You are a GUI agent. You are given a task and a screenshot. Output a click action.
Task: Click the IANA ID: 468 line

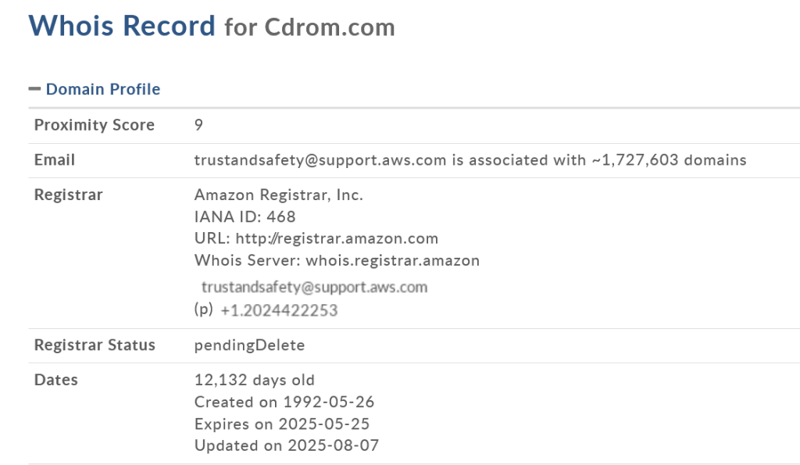click(245, 216)
